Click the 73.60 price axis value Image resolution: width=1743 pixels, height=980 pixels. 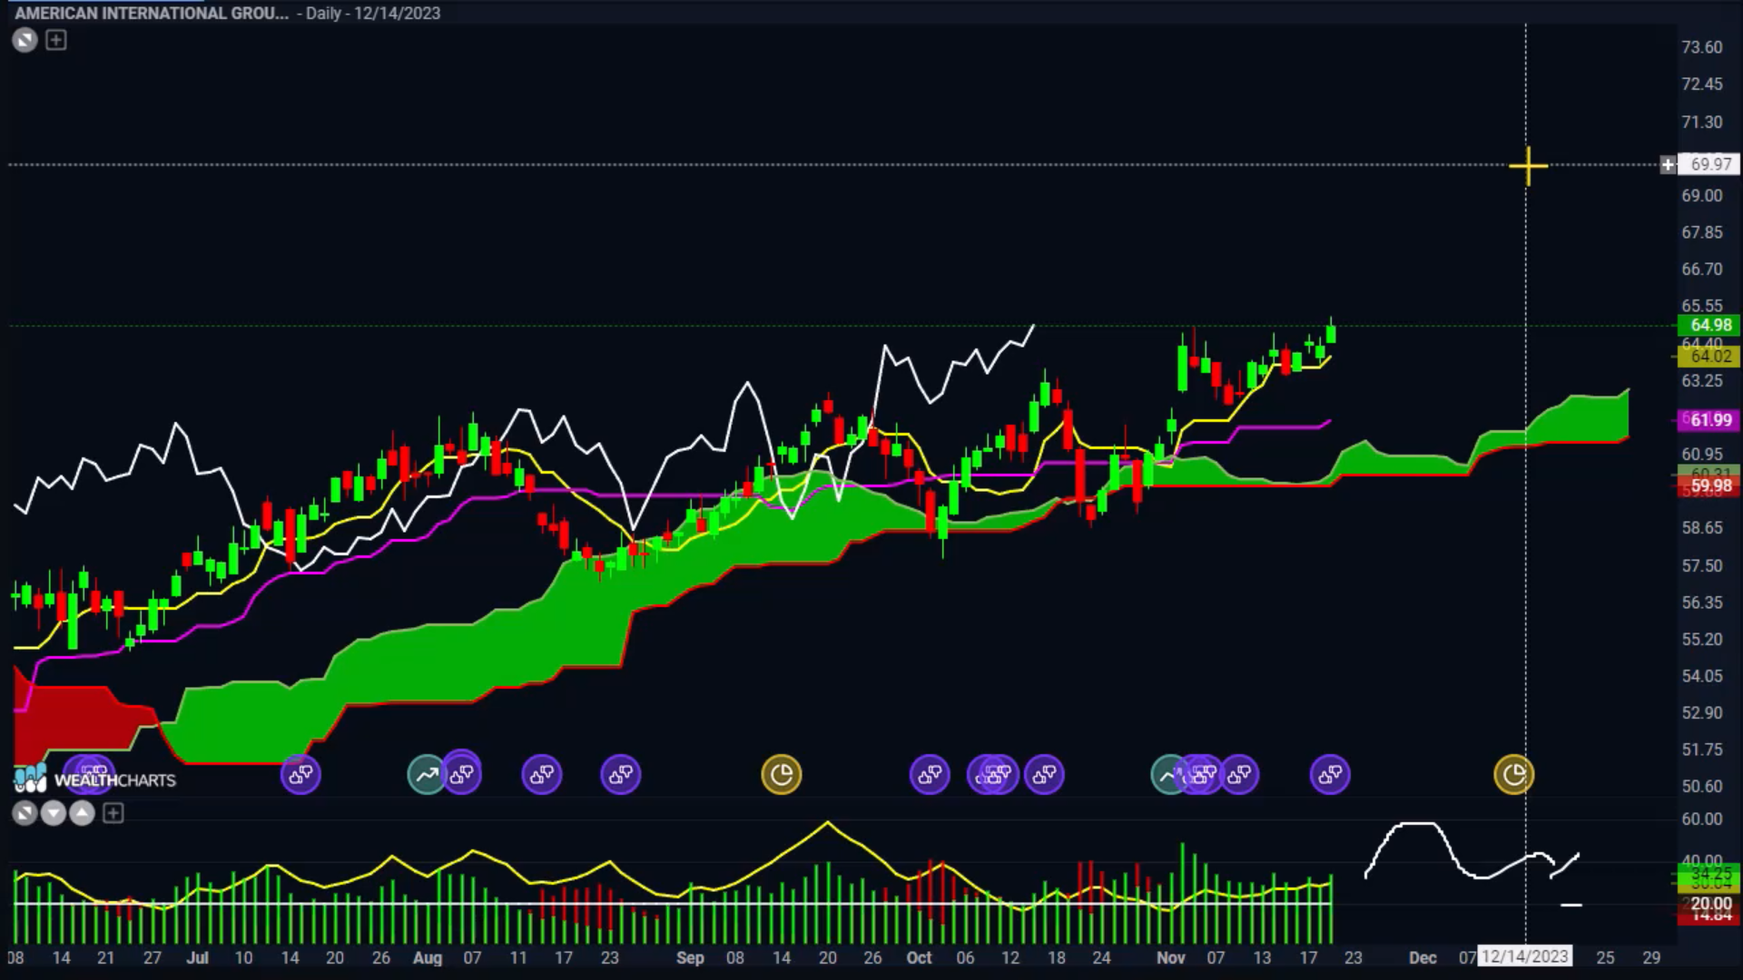pos(1701,47)
